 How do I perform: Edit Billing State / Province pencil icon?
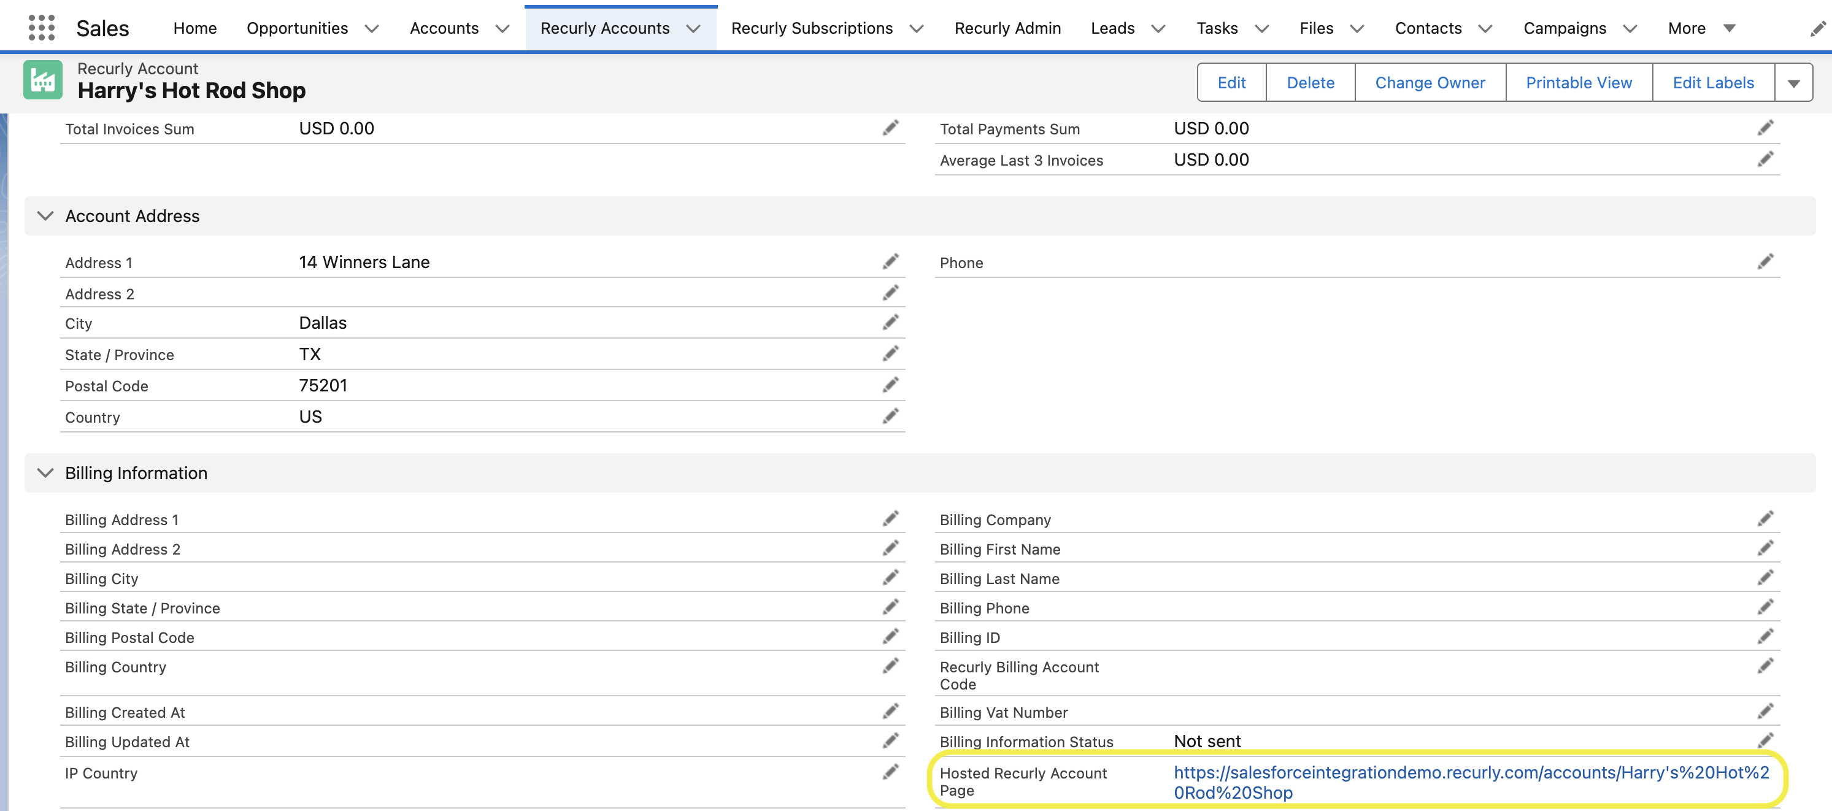click(890, 607)
